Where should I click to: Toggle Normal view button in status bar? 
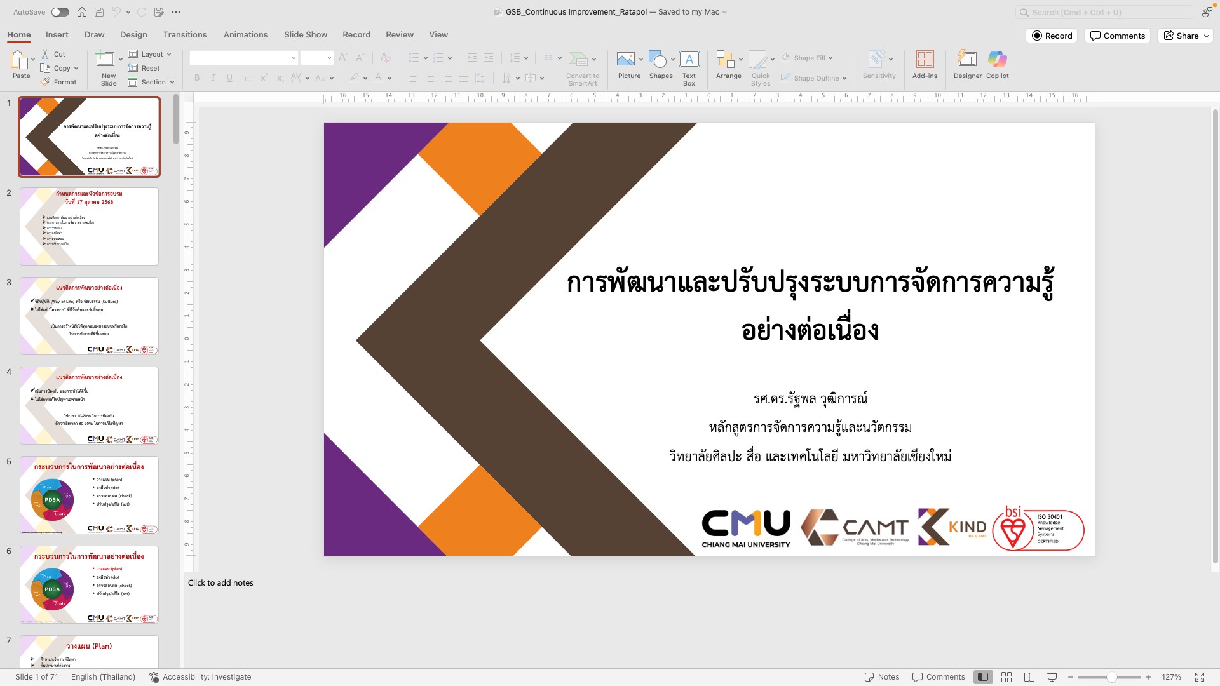[x=983, y=677]
